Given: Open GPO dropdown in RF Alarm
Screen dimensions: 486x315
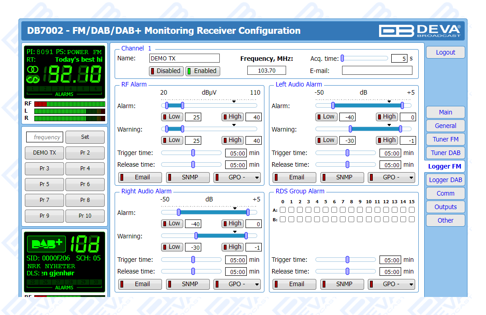Looking at the screenshot, I should pyautogui.click(x=237, y=177).
